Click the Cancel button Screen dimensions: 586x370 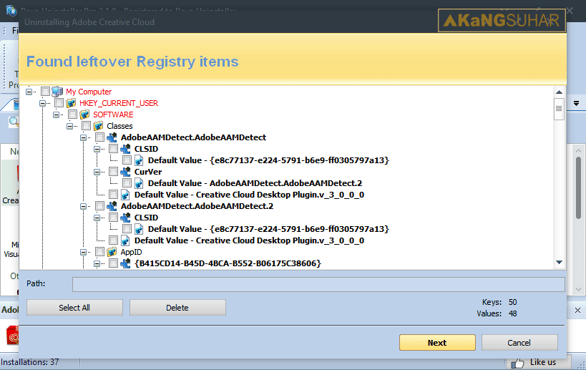point(519,343)
